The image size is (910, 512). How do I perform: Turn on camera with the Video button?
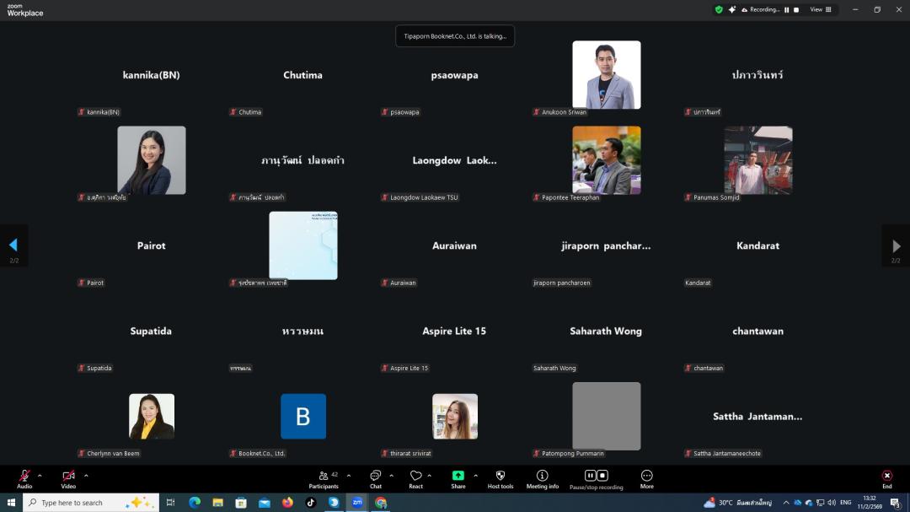point(68,477)
